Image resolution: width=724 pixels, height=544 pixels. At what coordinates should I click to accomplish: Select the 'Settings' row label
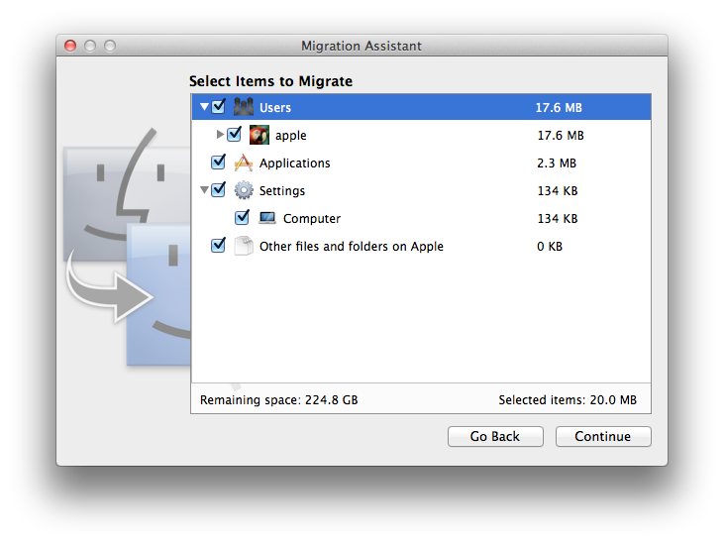(x=282, y=191)
